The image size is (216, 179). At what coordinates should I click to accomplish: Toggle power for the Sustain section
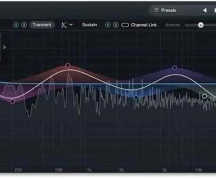(x=108, y=25)
